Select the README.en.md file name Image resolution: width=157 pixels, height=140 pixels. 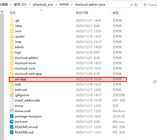pos(26,127)
